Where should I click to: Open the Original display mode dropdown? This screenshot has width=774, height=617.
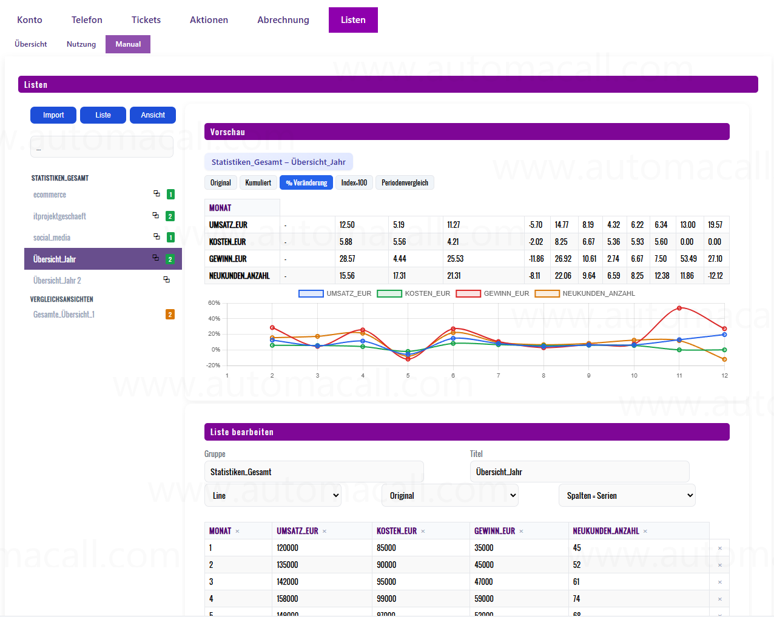450,496
